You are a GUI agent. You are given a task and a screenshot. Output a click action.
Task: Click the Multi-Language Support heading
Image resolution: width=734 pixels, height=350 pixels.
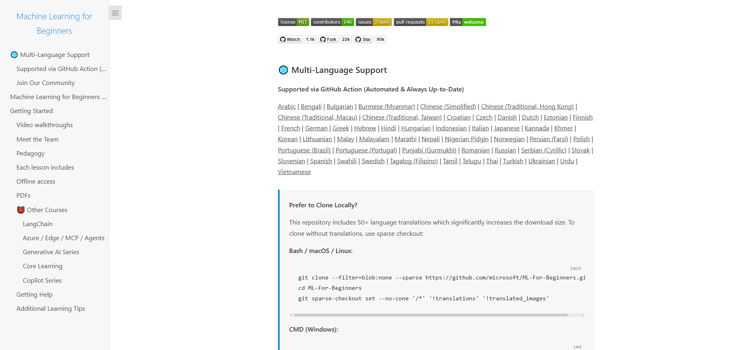coord(333,70)
